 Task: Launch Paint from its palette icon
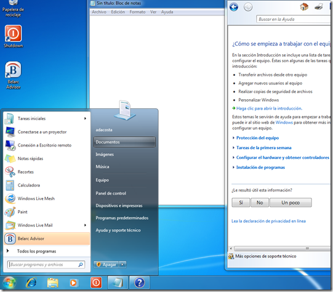tap(10, 212)
